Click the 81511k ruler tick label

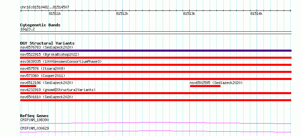[x=55, y=13]
